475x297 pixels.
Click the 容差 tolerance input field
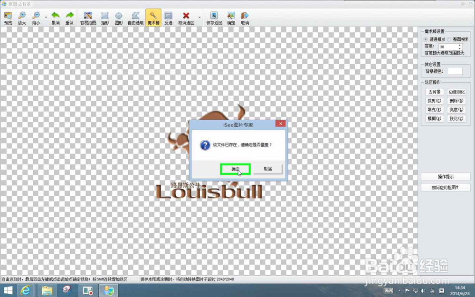[x=448, y=47]
